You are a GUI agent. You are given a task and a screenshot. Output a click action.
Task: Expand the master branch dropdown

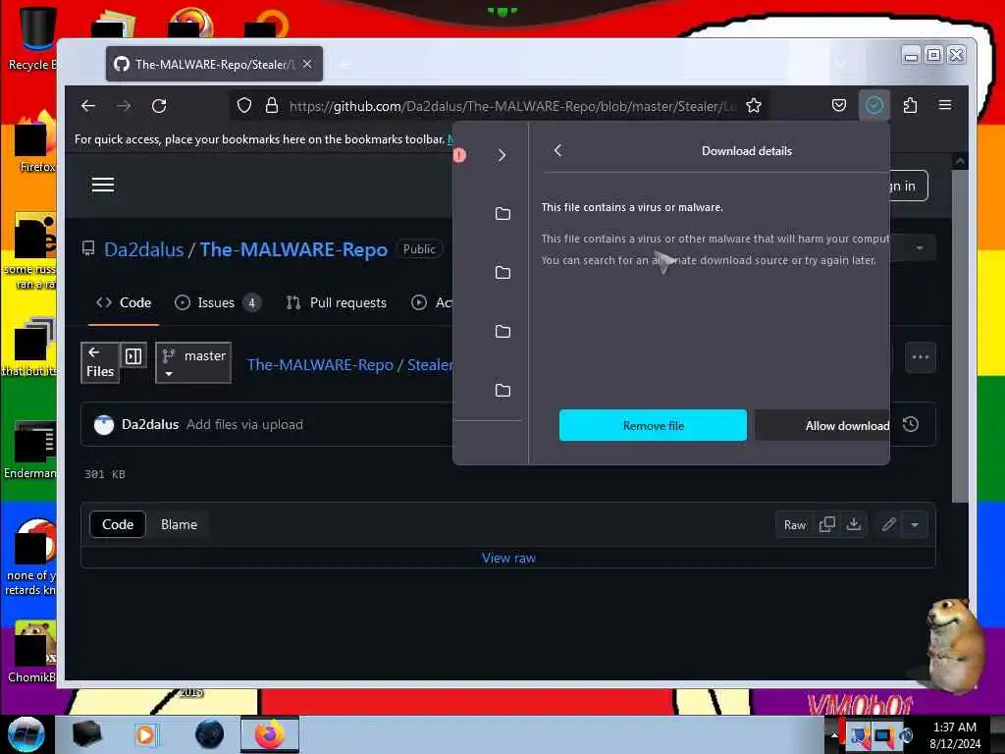[193, 363]
